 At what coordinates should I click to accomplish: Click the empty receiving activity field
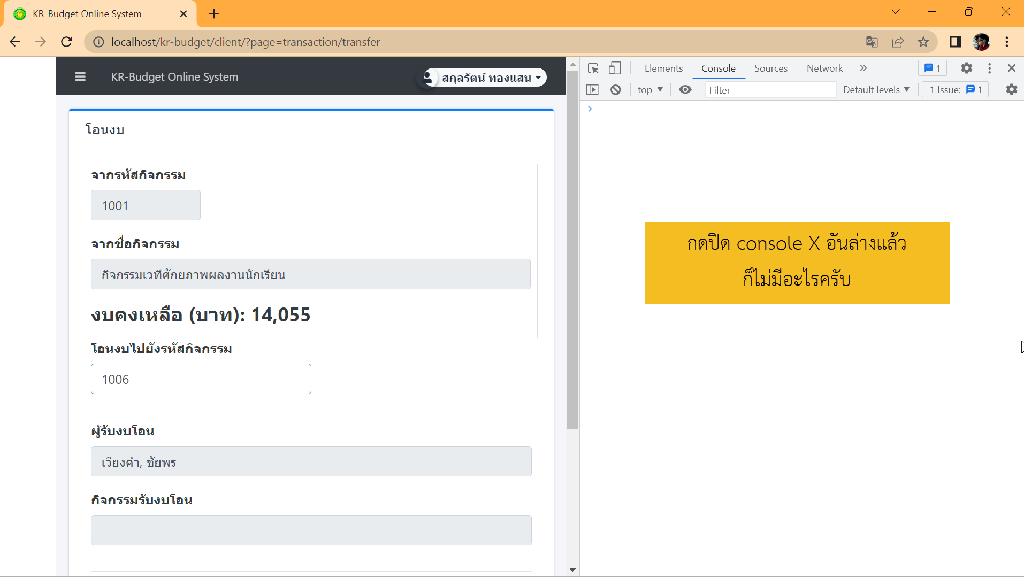tap(311, 530)
